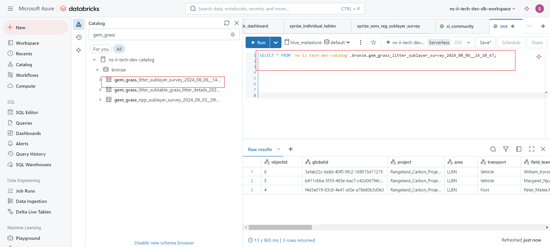The width and height of the screenshot is (550, 247).
Task: Expand results to full screen
Action: click(532, 149)
